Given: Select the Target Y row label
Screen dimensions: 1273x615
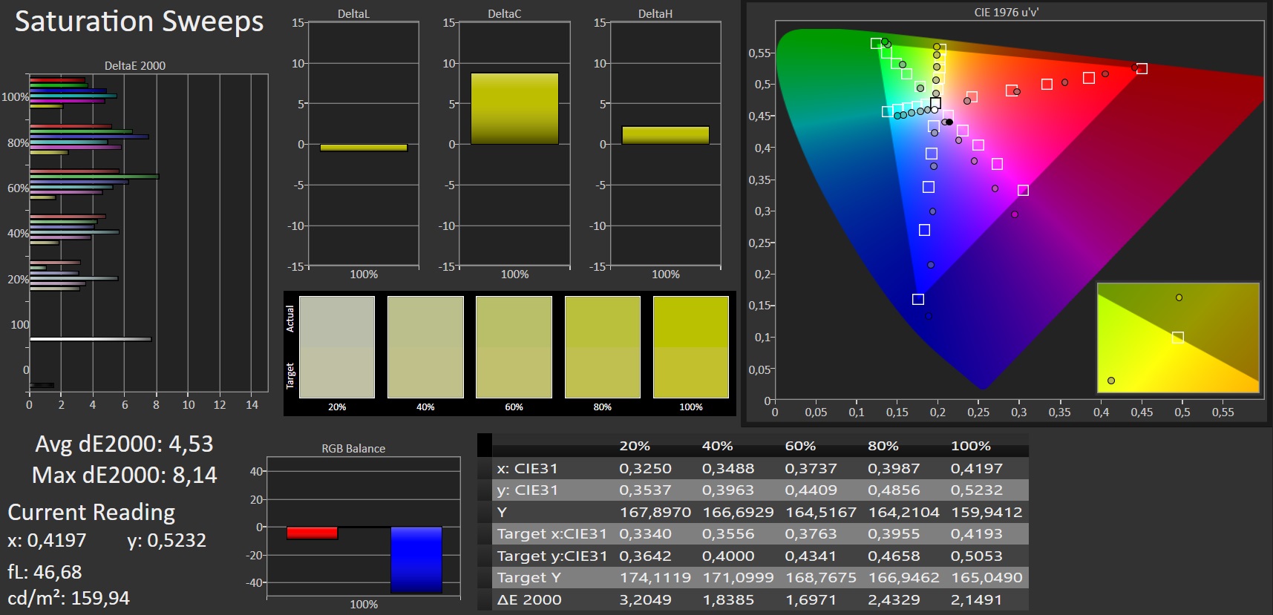Looking at the screenshot, I should point(528,577).
